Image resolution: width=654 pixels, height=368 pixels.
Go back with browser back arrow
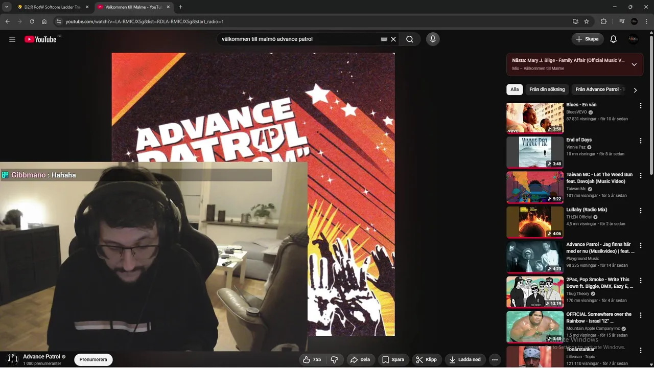[x=8, y=21]
